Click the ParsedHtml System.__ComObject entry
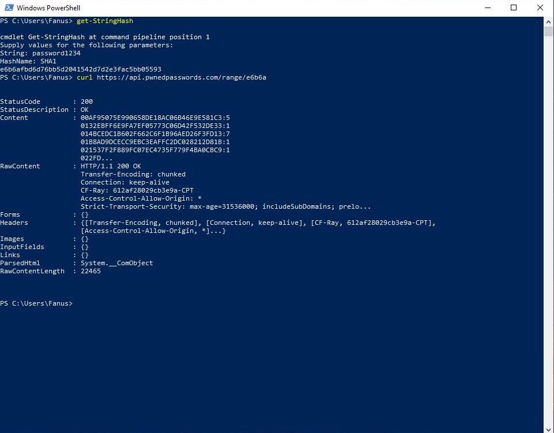 (116, 262)
